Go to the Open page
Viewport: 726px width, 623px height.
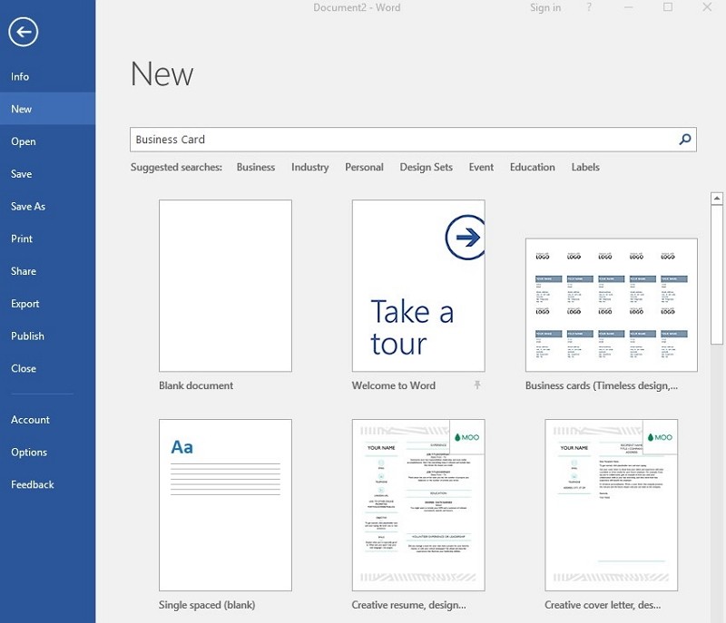[48, 141]
